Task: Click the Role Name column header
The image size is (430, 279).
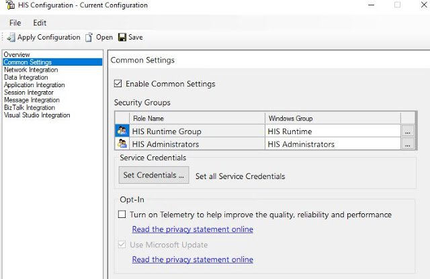Action: (x=197, y=118)
